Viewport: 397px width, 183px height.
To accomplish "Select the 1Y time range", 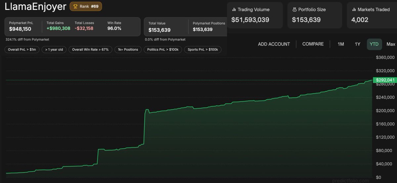I will (x=357, y=44).
